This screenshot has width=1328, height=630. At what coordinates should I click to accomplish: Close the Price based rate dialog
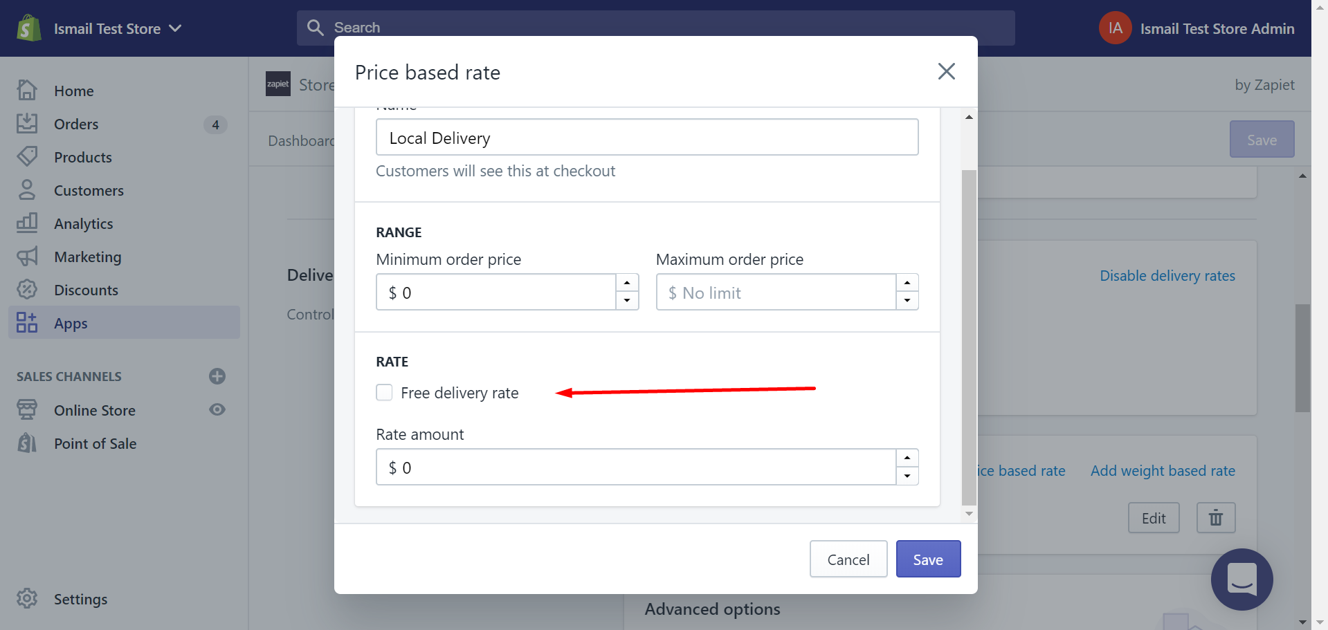point(946,71)
